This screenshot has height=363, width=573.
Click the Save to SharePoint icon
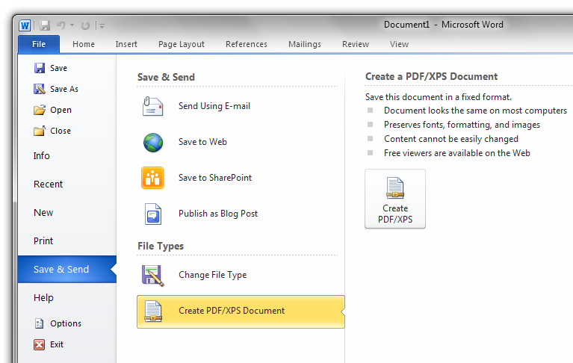coord(153,178)
